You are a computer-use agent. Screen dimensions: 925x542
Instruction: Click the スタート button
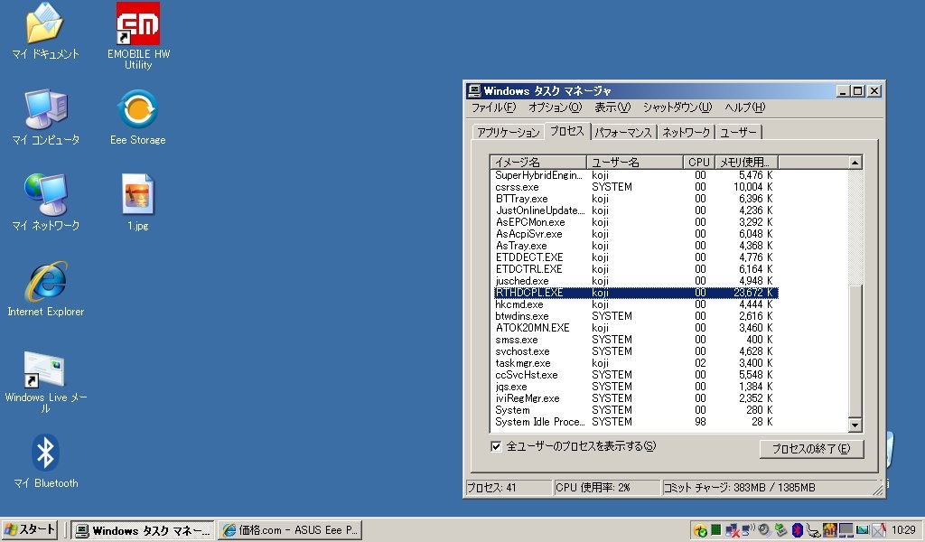pos(30,529)
